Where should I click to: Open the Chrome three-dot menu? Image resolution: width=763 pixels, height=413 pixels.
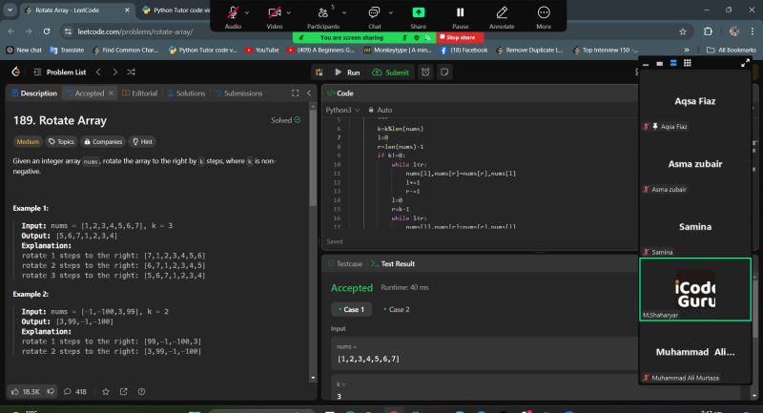753,31
